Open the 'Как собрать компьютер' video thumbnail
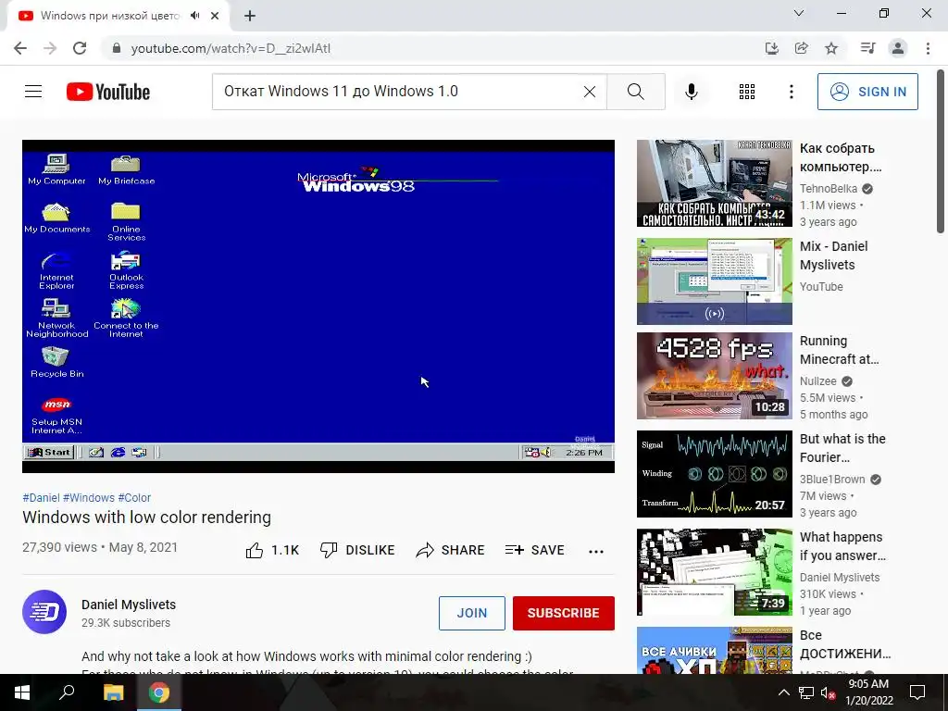 pos(714,183)
